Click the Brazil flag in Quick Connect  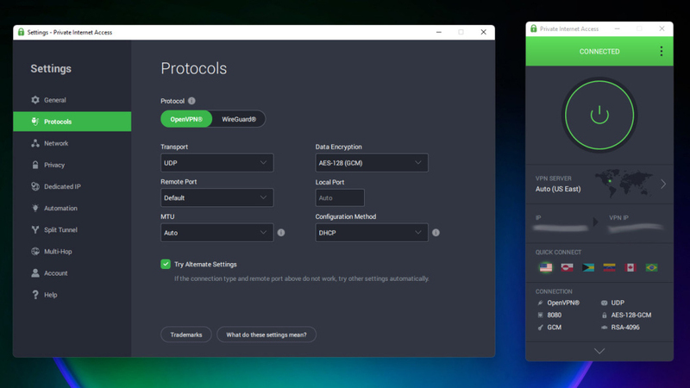[x=652, y=267]
